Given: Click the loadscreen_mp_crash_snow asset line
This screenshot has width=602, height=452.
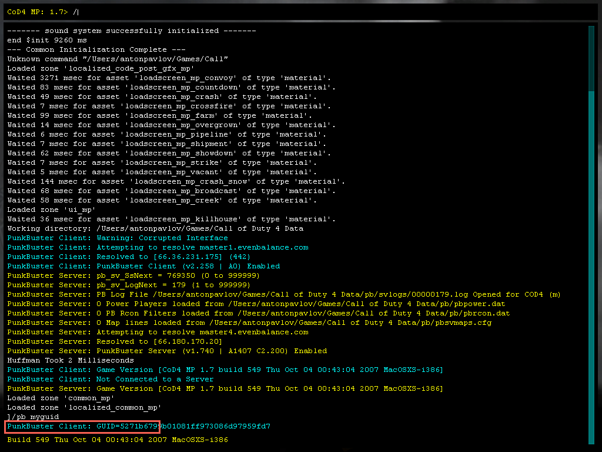Looking at the screenshot, I should (176, 181).
